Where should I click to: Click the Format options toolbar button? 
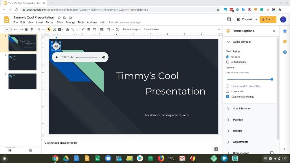pyautogui.click(x=151, y=29)
